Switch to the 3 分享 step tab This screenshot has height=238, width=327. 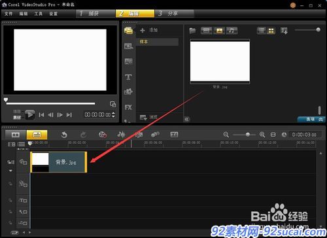click(x=174, y=14)
